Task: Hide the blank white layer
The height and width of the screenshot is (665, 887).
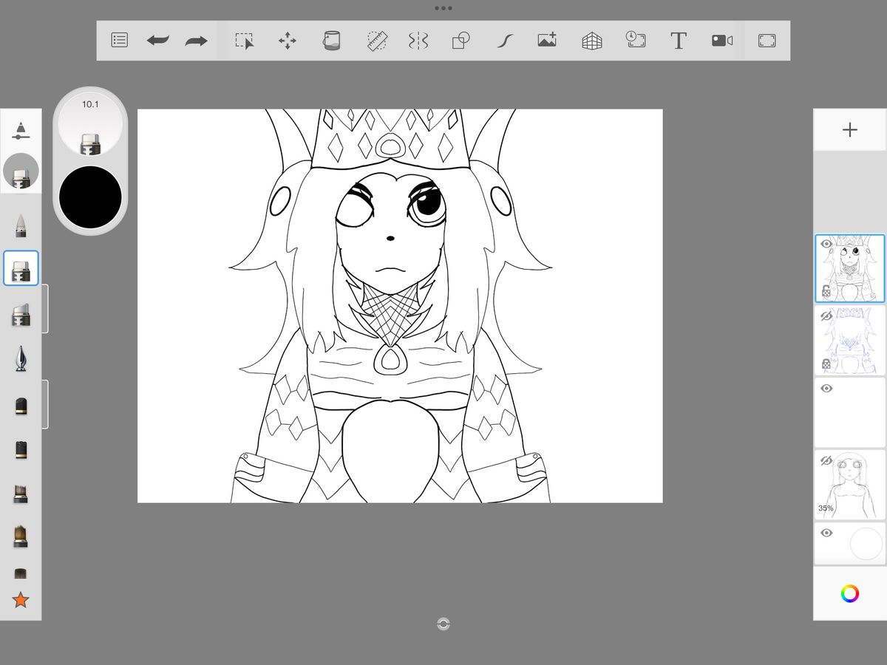Action: [x=826, y=388]
